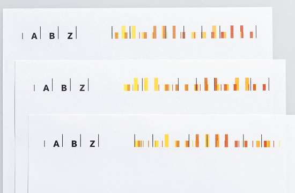Select the letter B on the front sheet
The height and width of the screenshot is (193, 295).
[74, 144]
